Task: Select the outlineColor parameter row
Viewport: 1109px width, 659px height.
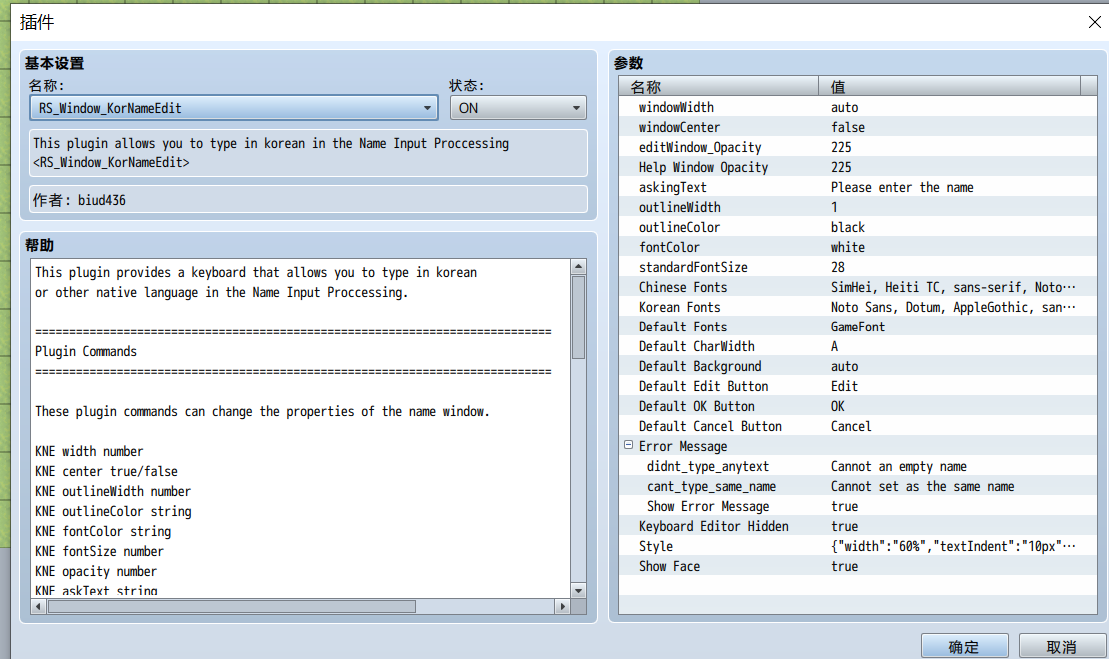Action: pos(858,227)
